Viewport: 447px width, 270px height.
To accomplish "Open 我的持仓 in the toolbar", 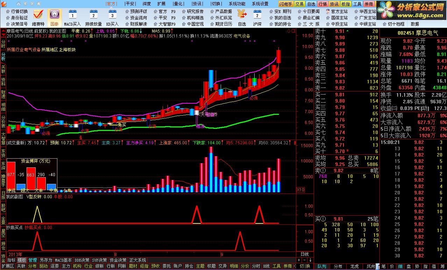I will pos(280,24).
